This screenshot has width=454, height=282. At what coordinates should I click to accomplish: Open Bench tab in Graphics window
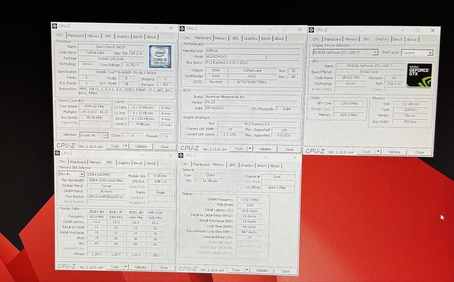tap(398, 40)
